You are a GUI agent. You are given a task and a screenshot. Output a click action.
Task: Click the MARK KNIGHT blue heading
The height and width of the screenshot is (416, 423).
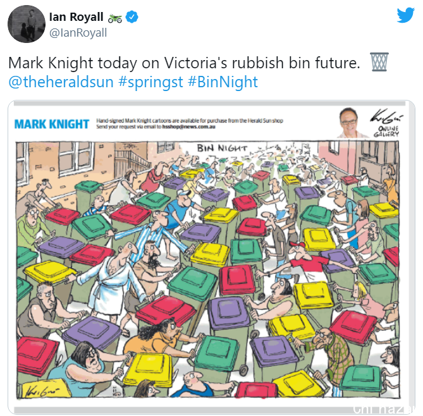coord(52,124)
